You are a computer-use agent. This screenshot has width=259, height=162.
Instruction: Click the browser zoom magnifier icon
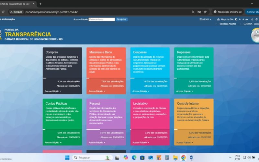coord(193,12)
